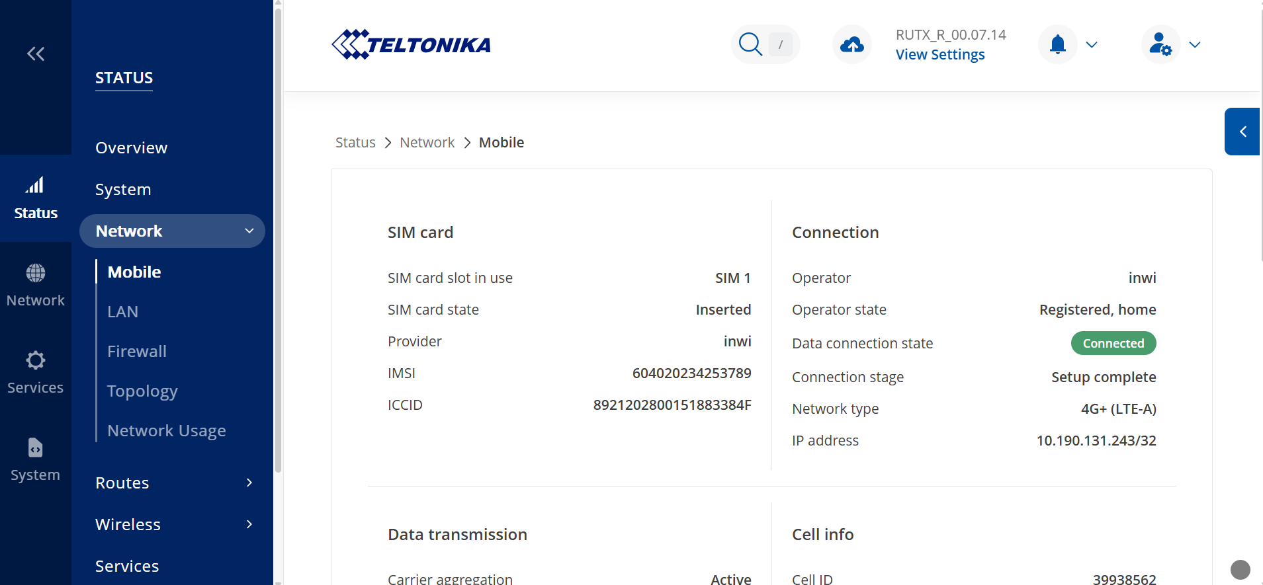This screenshot has height=585, width=1263.
Task: Expand the user account dropdown arrow
Action: click(x=1194, y=44)
